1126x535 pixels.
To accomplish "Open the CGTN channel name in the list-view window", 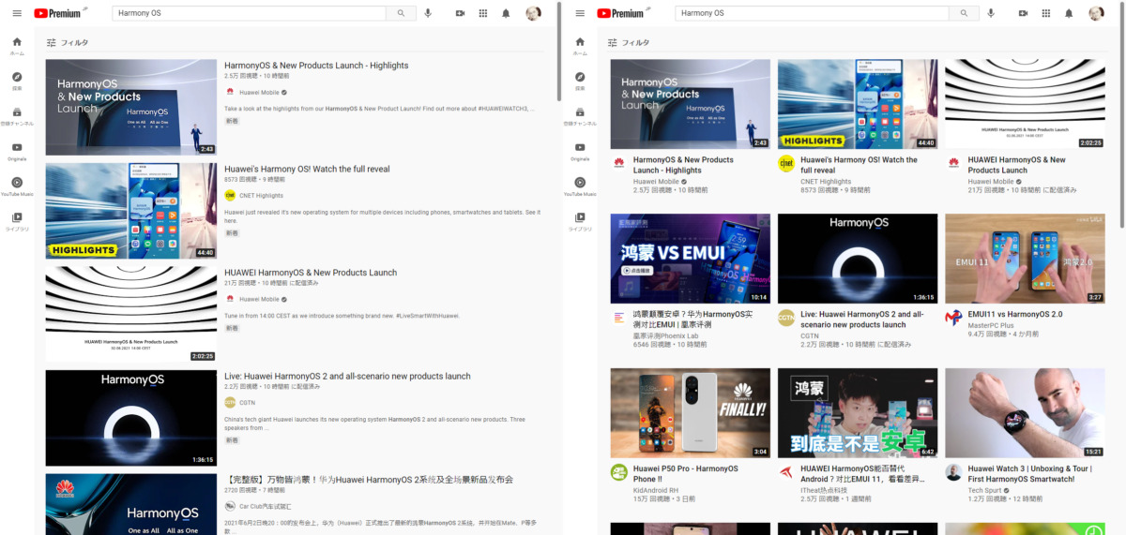I will (248, 402).
